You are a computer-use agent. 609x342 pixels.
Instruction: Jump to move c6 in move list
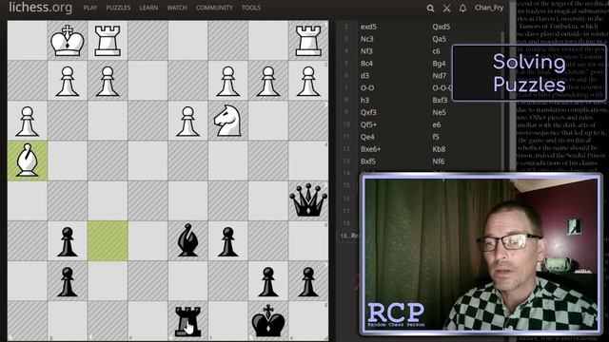pyautogui.click(x=436, y=51)
